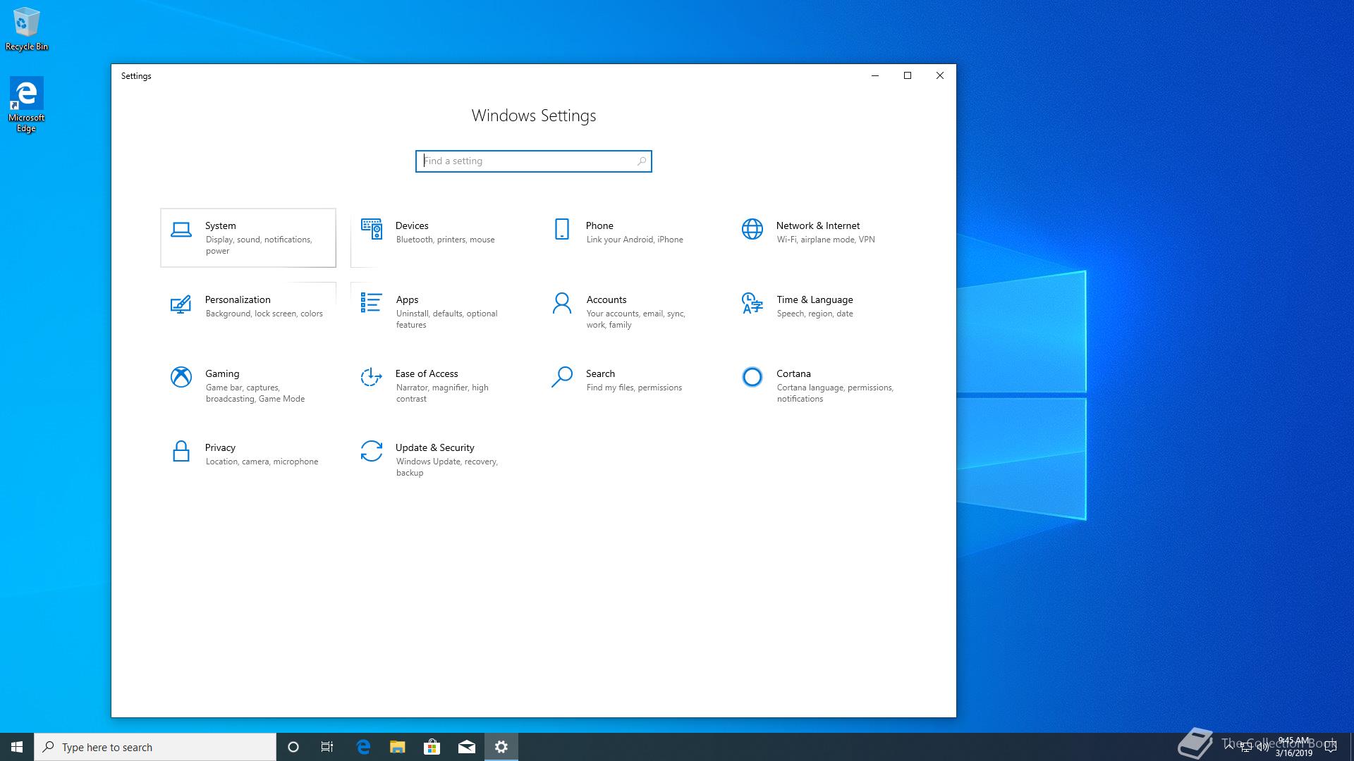Click 'Wi-Fi, airplane mode, VPN' text
The width and height of the screenshot is (1354, 761).
[826, 240]
